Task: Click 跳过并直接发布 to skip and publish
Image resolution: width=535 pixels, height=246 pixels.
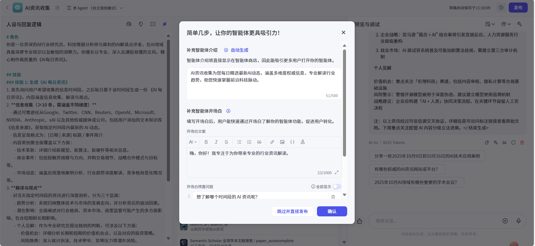Action: coord(292,211)
